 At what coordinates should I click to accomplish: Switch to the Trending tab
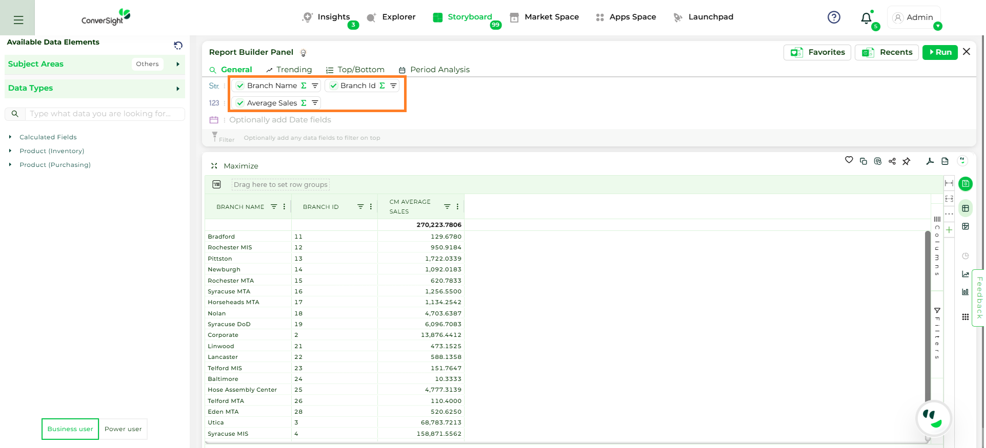point(289,70)
